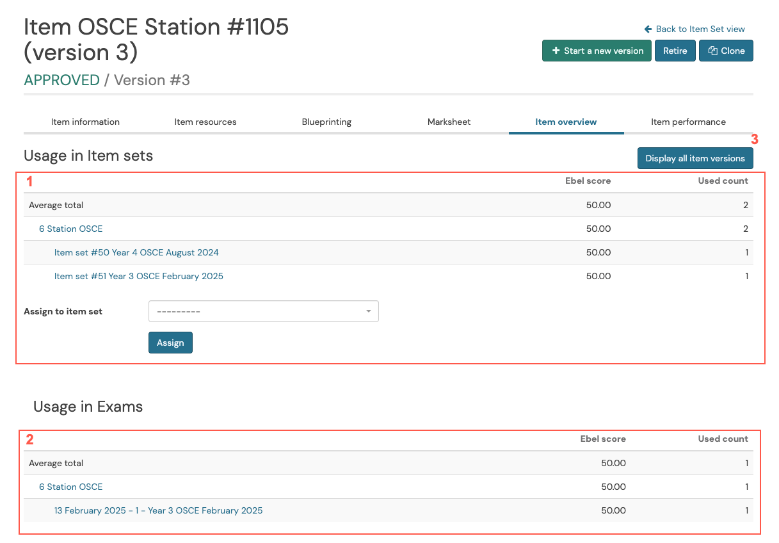
Task: Click Average total row in Usage in Item sets
Action: (x=389, y=205)
